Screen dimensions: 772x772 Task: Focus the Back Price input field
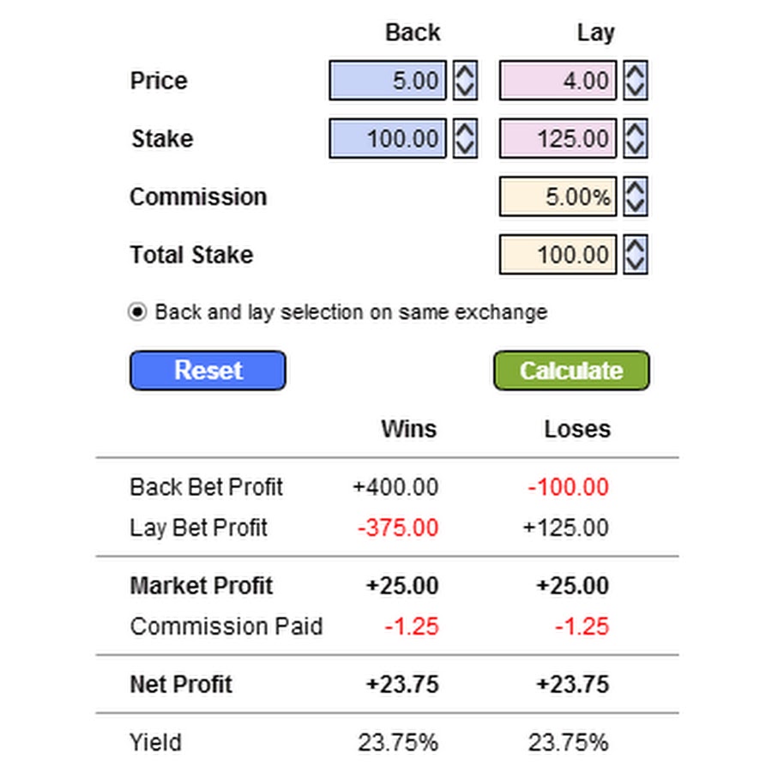388,81
